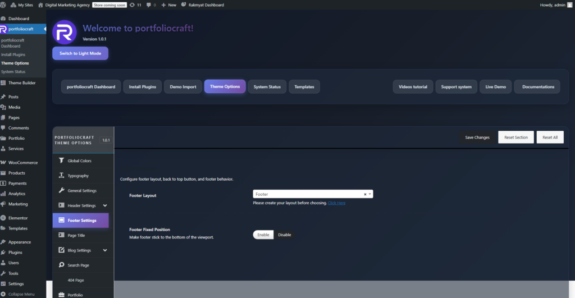The width and height of the screenshot is (575, 298).
Task: Click the Elementor icon in admin menu
Action: 3,218
